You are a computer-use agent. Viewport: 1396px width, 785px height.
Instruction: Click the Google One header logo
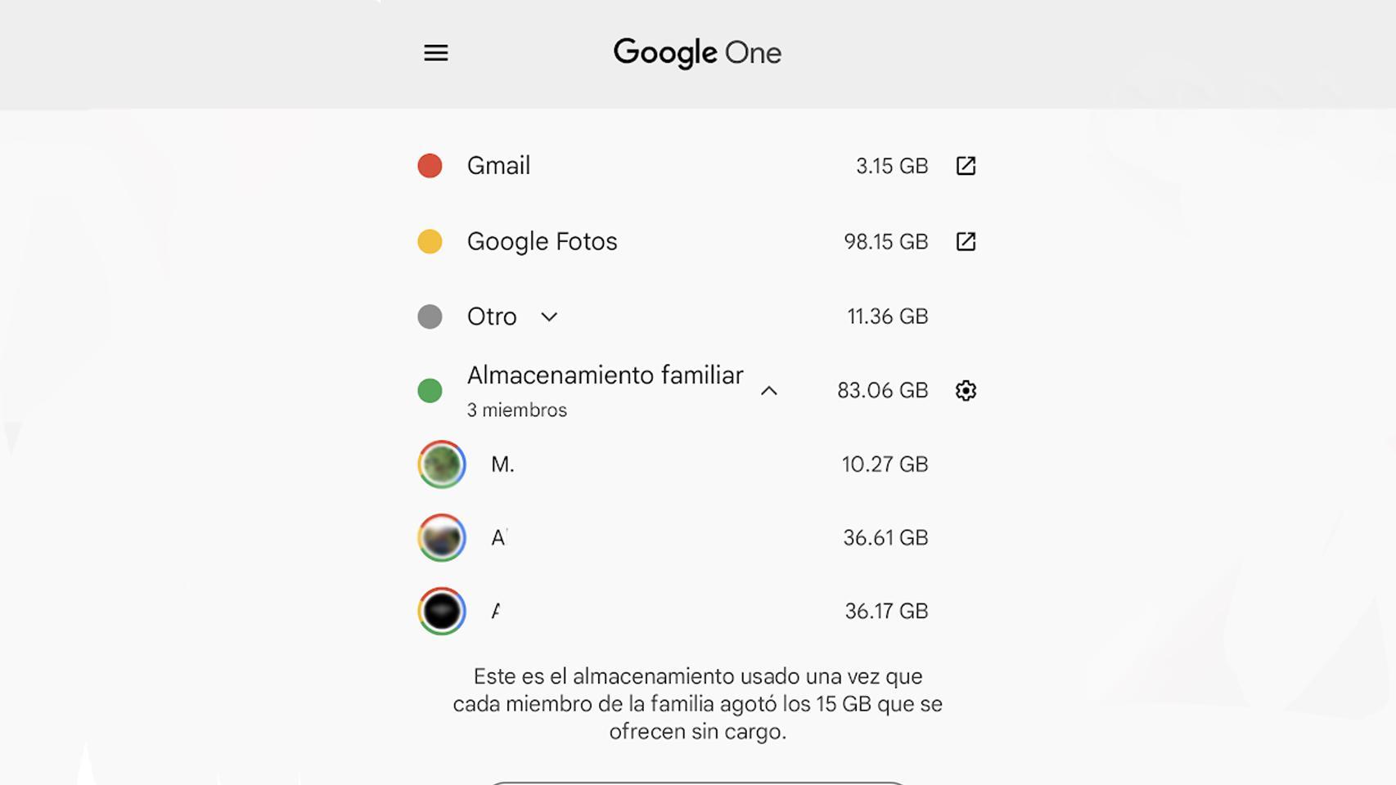point(696,52)
